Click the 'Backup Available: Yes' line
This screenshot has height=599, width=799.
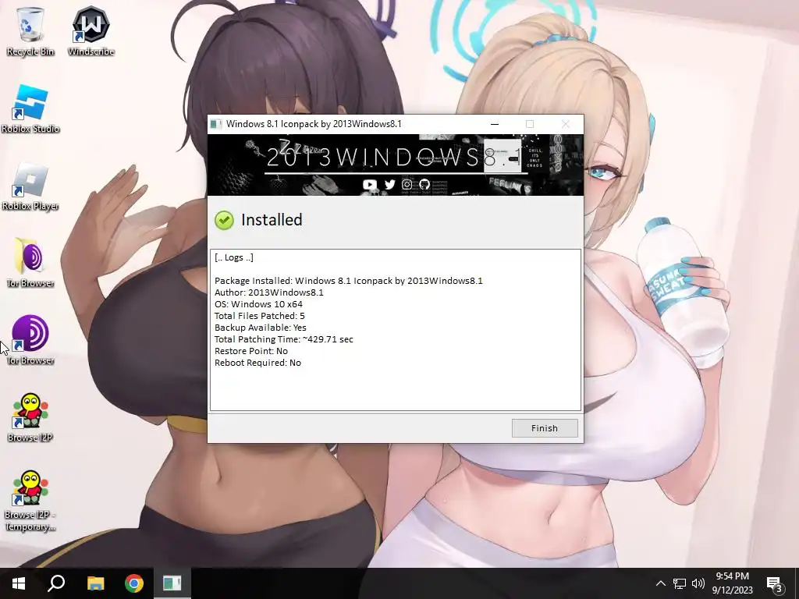point(261,328)
